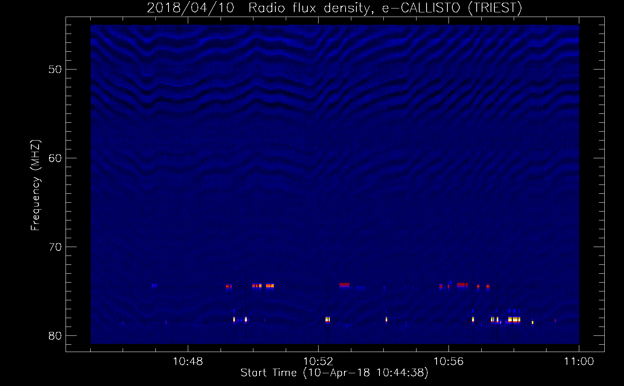Image resolution: width=624 pixels, height=386 pixels.
Task: Click the 10:48 time tick label
Action: (188, 362)
